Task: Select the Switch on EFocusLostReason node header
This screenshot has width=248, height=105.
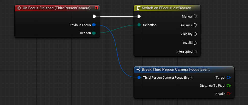Action: pos(167,8)
